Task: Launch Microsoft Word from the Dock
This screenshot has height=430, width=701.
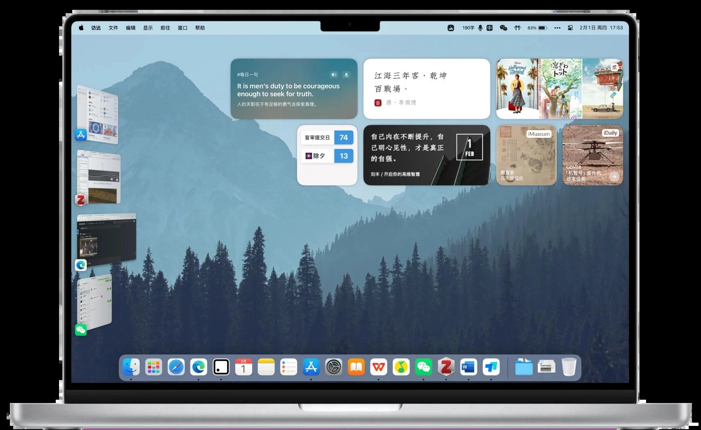Action: click(469, 367)
